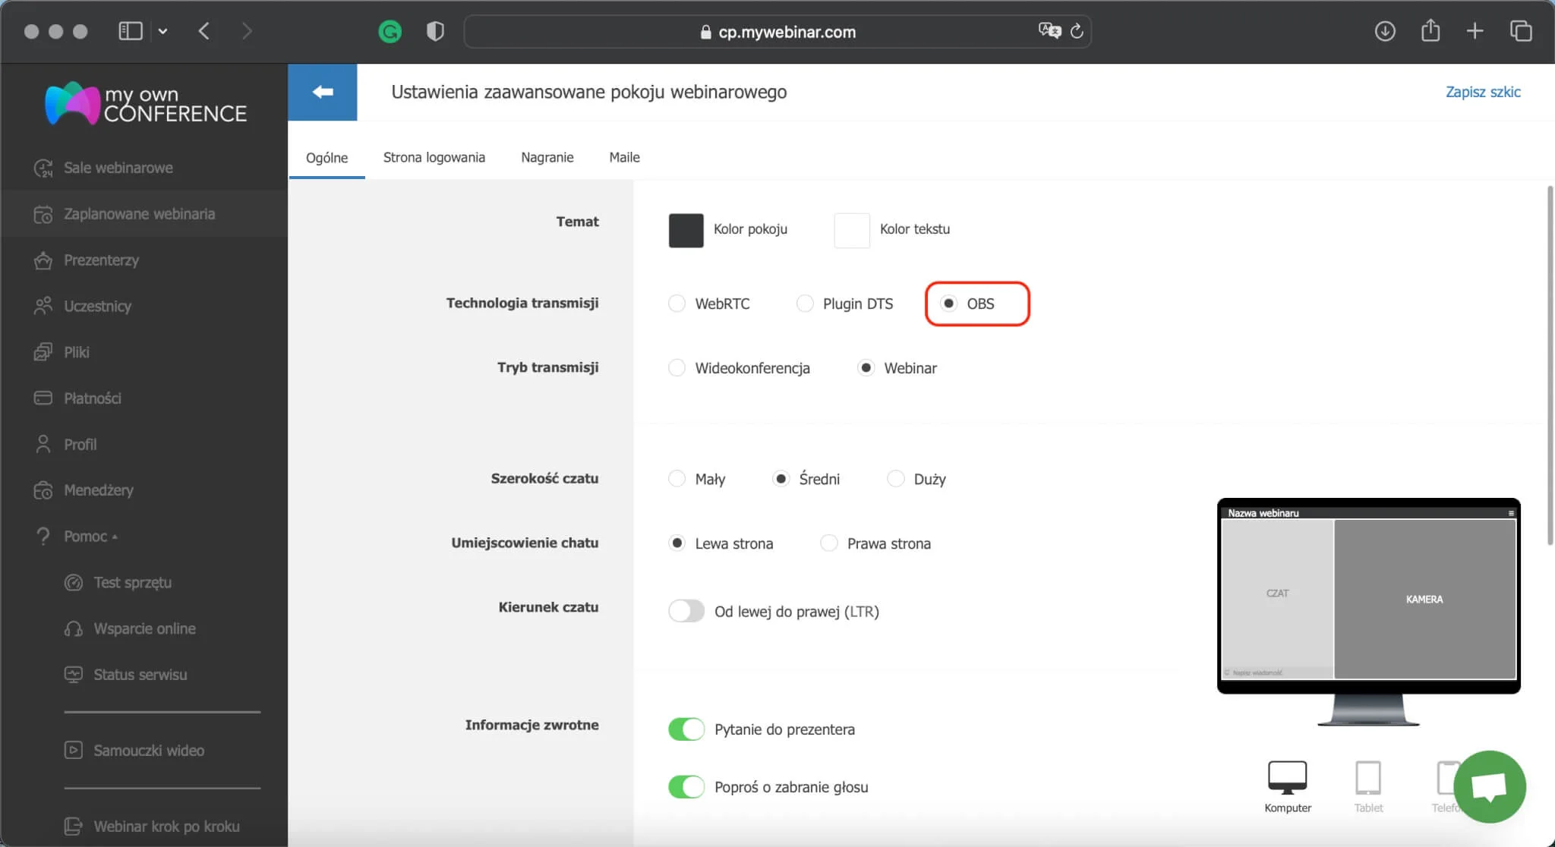Open Płatności settings
The width and height of the screenshot is (1555, 847).
point(92,398)
